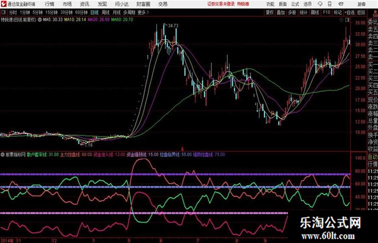Click the 自动 button in right sidebar
This screenshot has height=243, width=378.
click(x=372, y=157)
